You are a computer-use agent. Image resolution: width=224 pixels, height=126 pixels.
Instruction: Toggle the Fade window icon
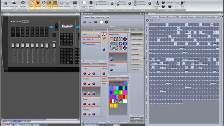[x=61, y=4]
